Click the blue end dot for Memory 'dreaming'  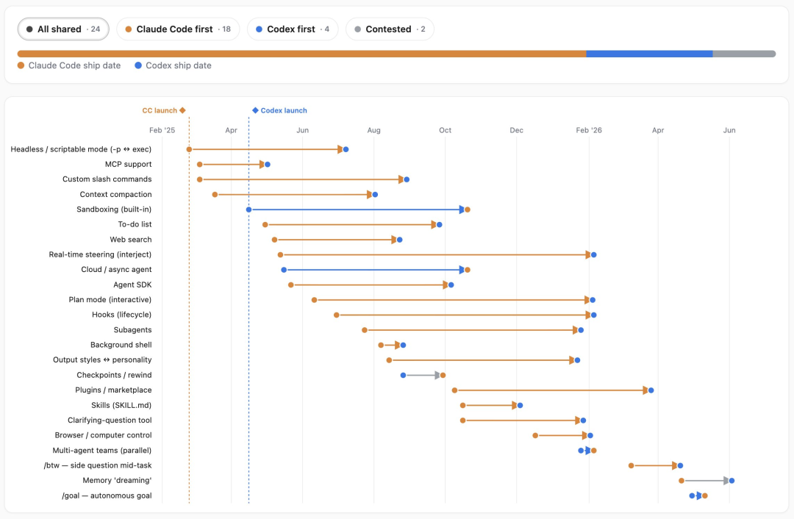[732, 481]
